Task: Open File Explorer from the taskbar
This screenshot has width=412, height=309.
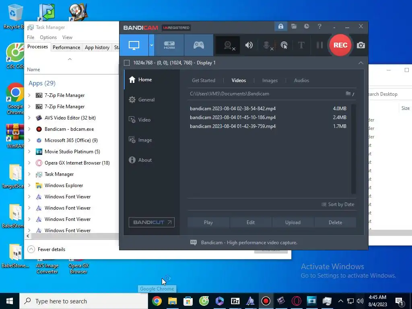Action: click(x=172, y=301)
